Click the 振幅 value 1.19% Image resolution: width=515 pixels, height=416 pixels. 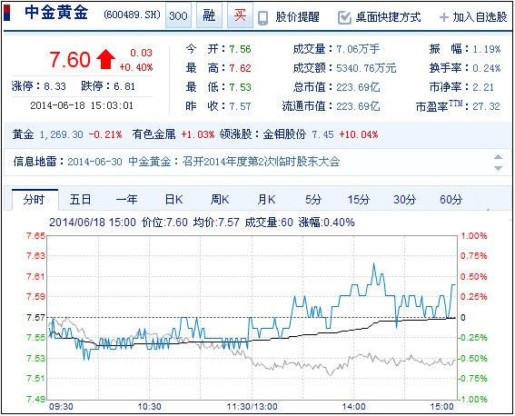[x=487, y=49]
